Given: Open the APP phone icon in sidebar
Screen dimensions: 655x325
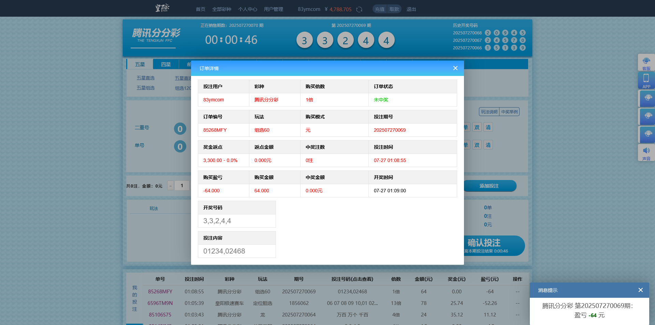Looking at the screenshot, I should pyautogui.click(x=646, y=81).
